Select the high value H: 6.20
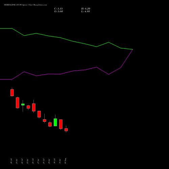The height and width of the screenshot is (169, 169). (x=86, y=9)
